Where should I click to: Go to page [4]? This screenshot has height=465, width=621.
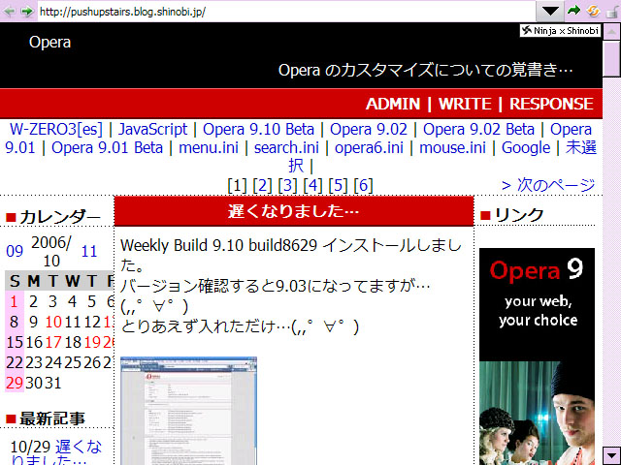click(x=312, y=185)
